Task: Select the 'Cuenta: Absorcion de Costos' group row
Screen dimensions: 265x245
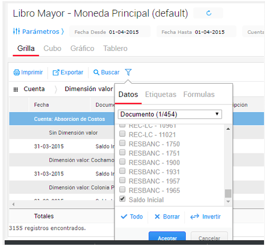Action: [62, 119]
